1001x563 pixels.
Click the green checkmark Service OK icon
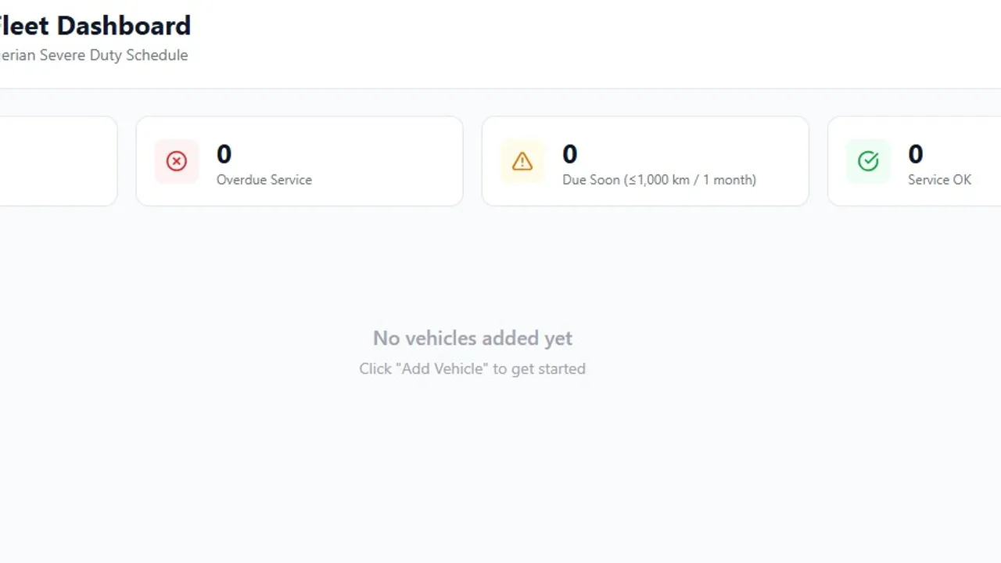pos(868,161)
